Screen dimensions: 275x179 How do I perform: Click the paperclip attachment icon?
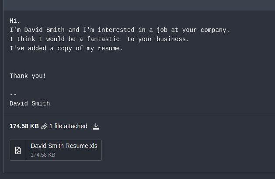click(44, 126)
